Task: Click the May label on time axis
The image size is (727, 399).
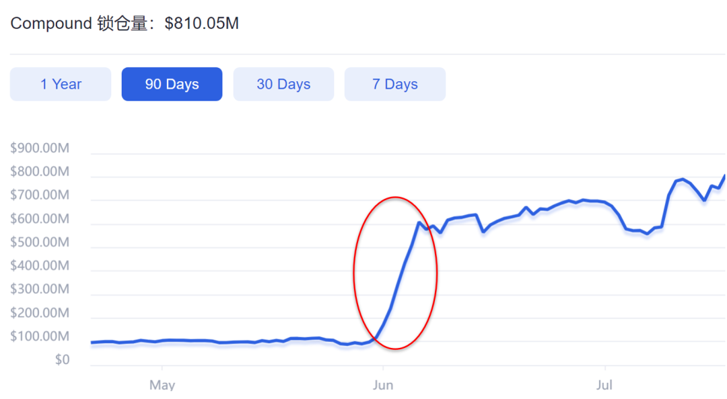Action: (x=162, y=385)
